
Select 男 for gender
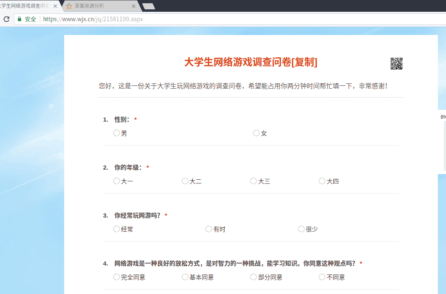point(116,133)
